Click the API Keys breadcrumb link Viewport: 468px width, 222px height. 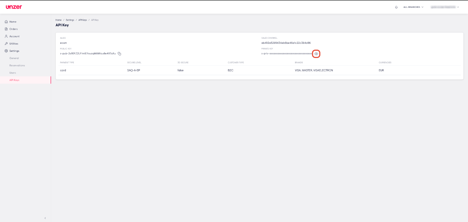[83, 20]
